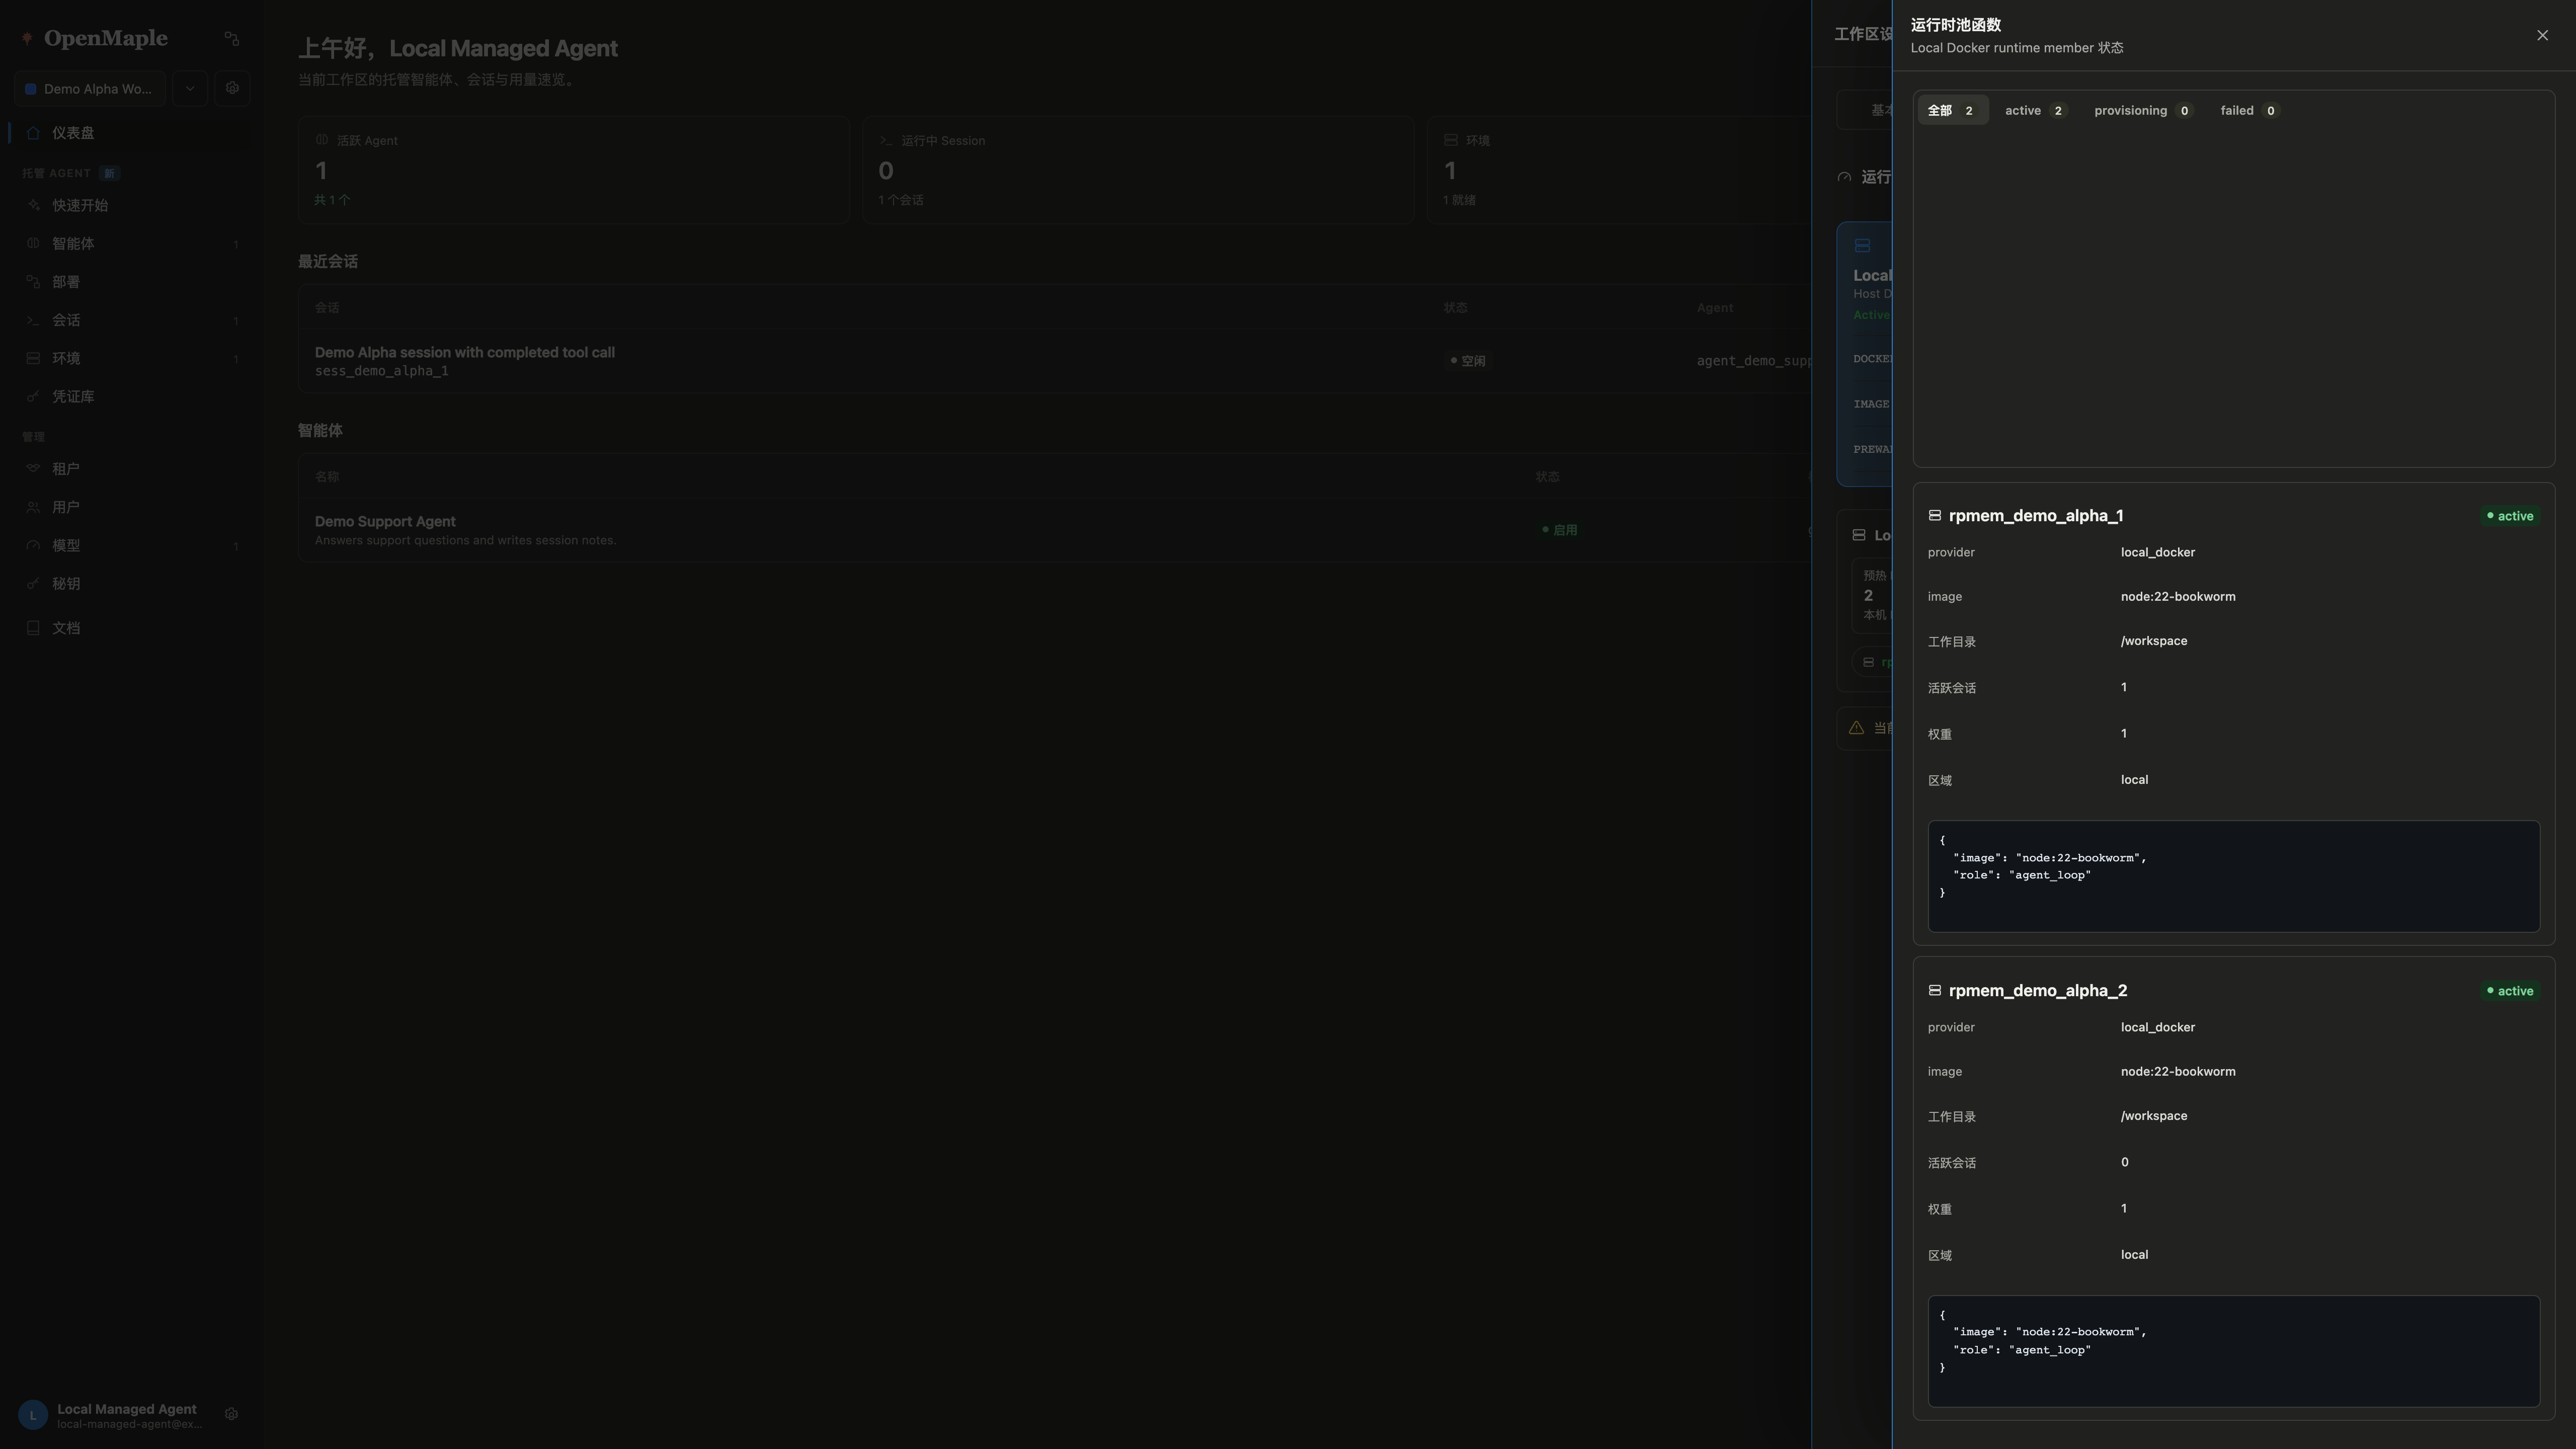The height and width of the screenshot is (1449, 2576).
Task: Click rpmem_demo_alpha_1 member title
Action: [2036, 516]
